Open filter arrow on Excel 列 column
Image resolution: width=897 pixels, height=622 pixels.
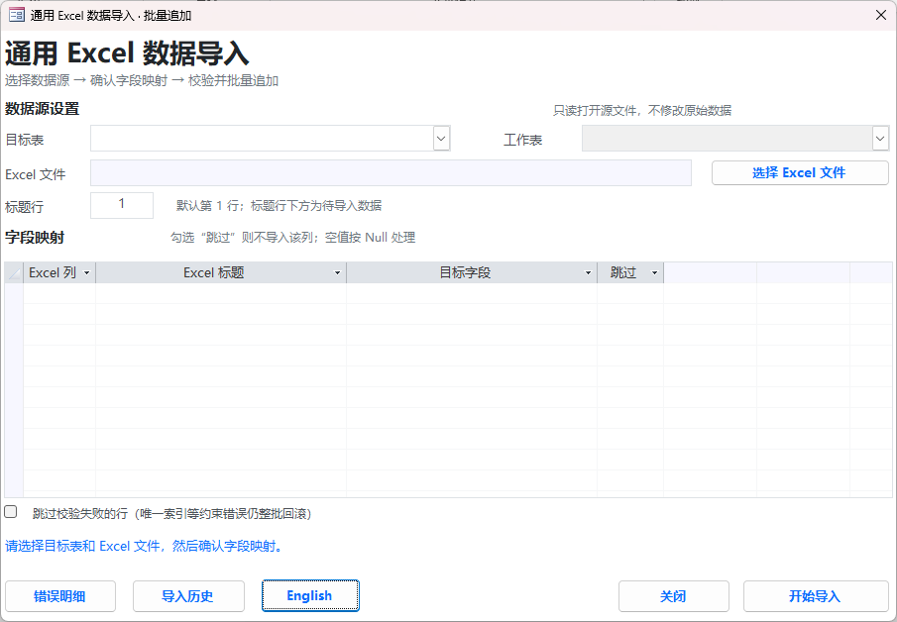87,273
